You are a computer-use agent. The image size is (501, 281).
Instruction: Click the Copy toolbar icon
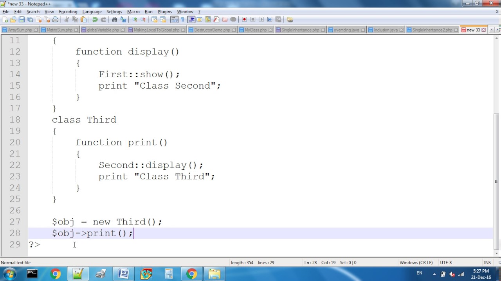click(75, 20)
